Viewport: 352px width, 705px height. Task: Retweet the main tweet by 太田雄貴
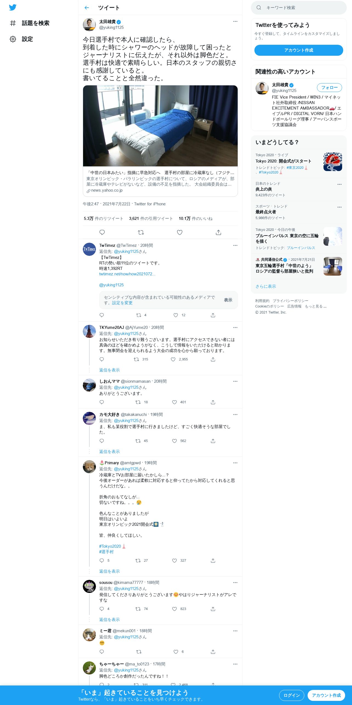coord(141,232)
